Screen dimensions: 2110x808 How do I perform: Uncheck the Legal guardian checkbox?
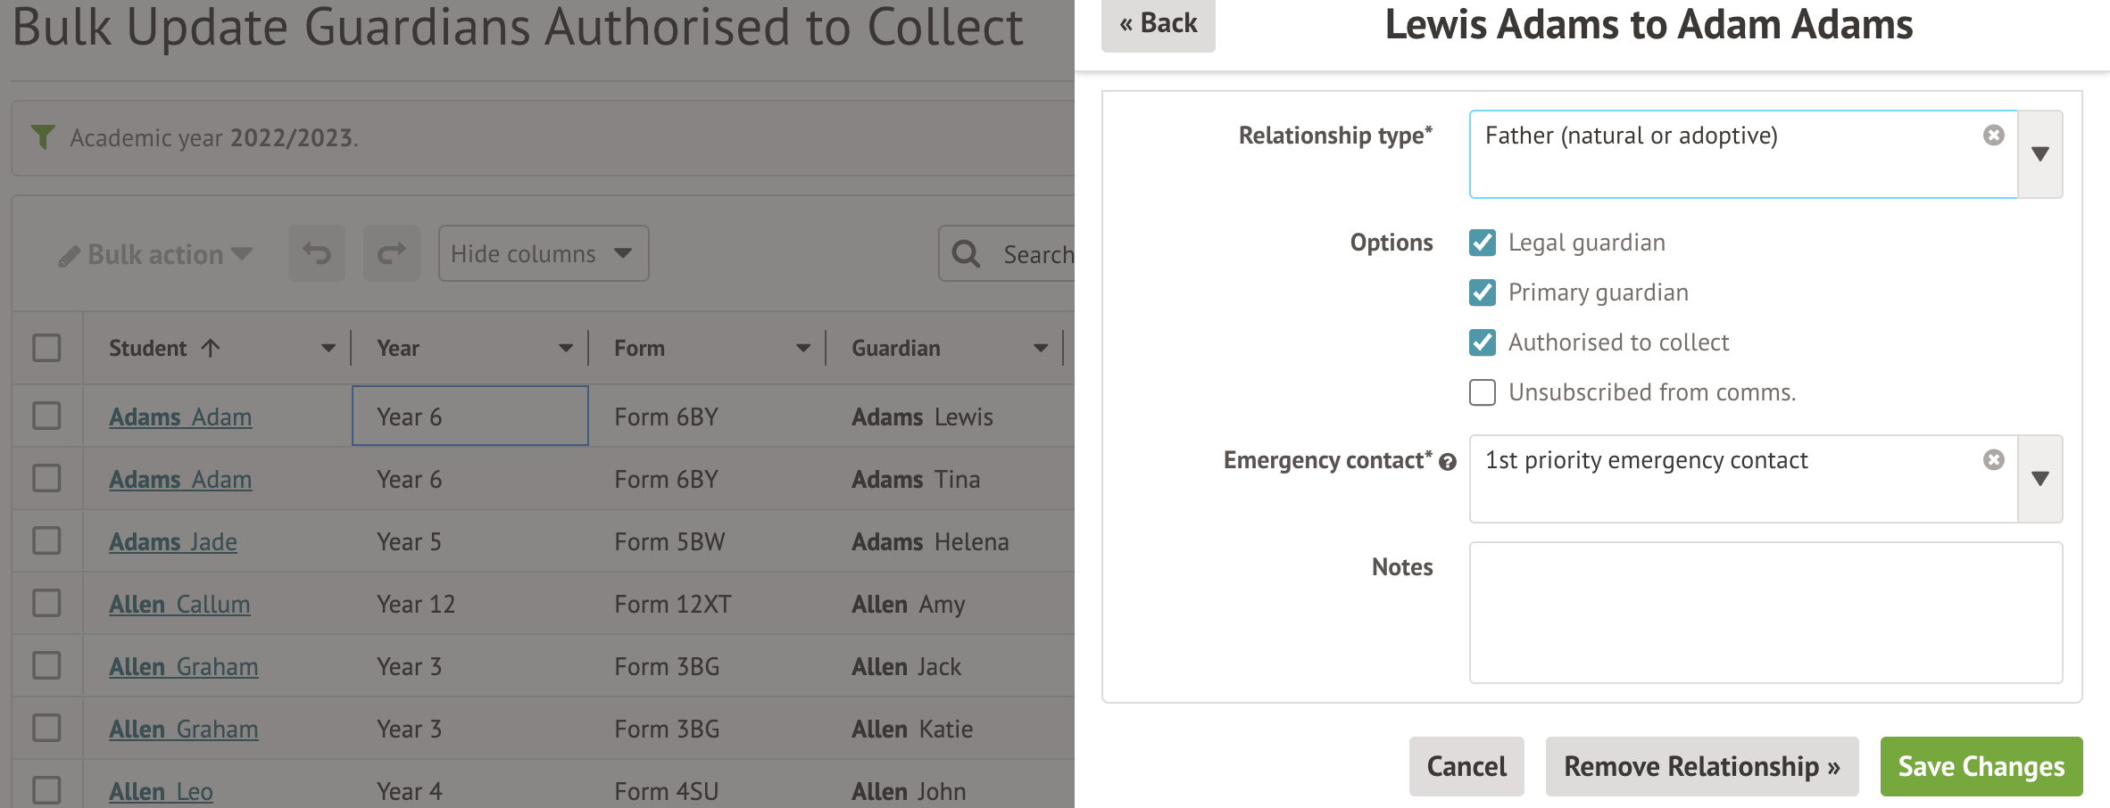click(1483, 243)
